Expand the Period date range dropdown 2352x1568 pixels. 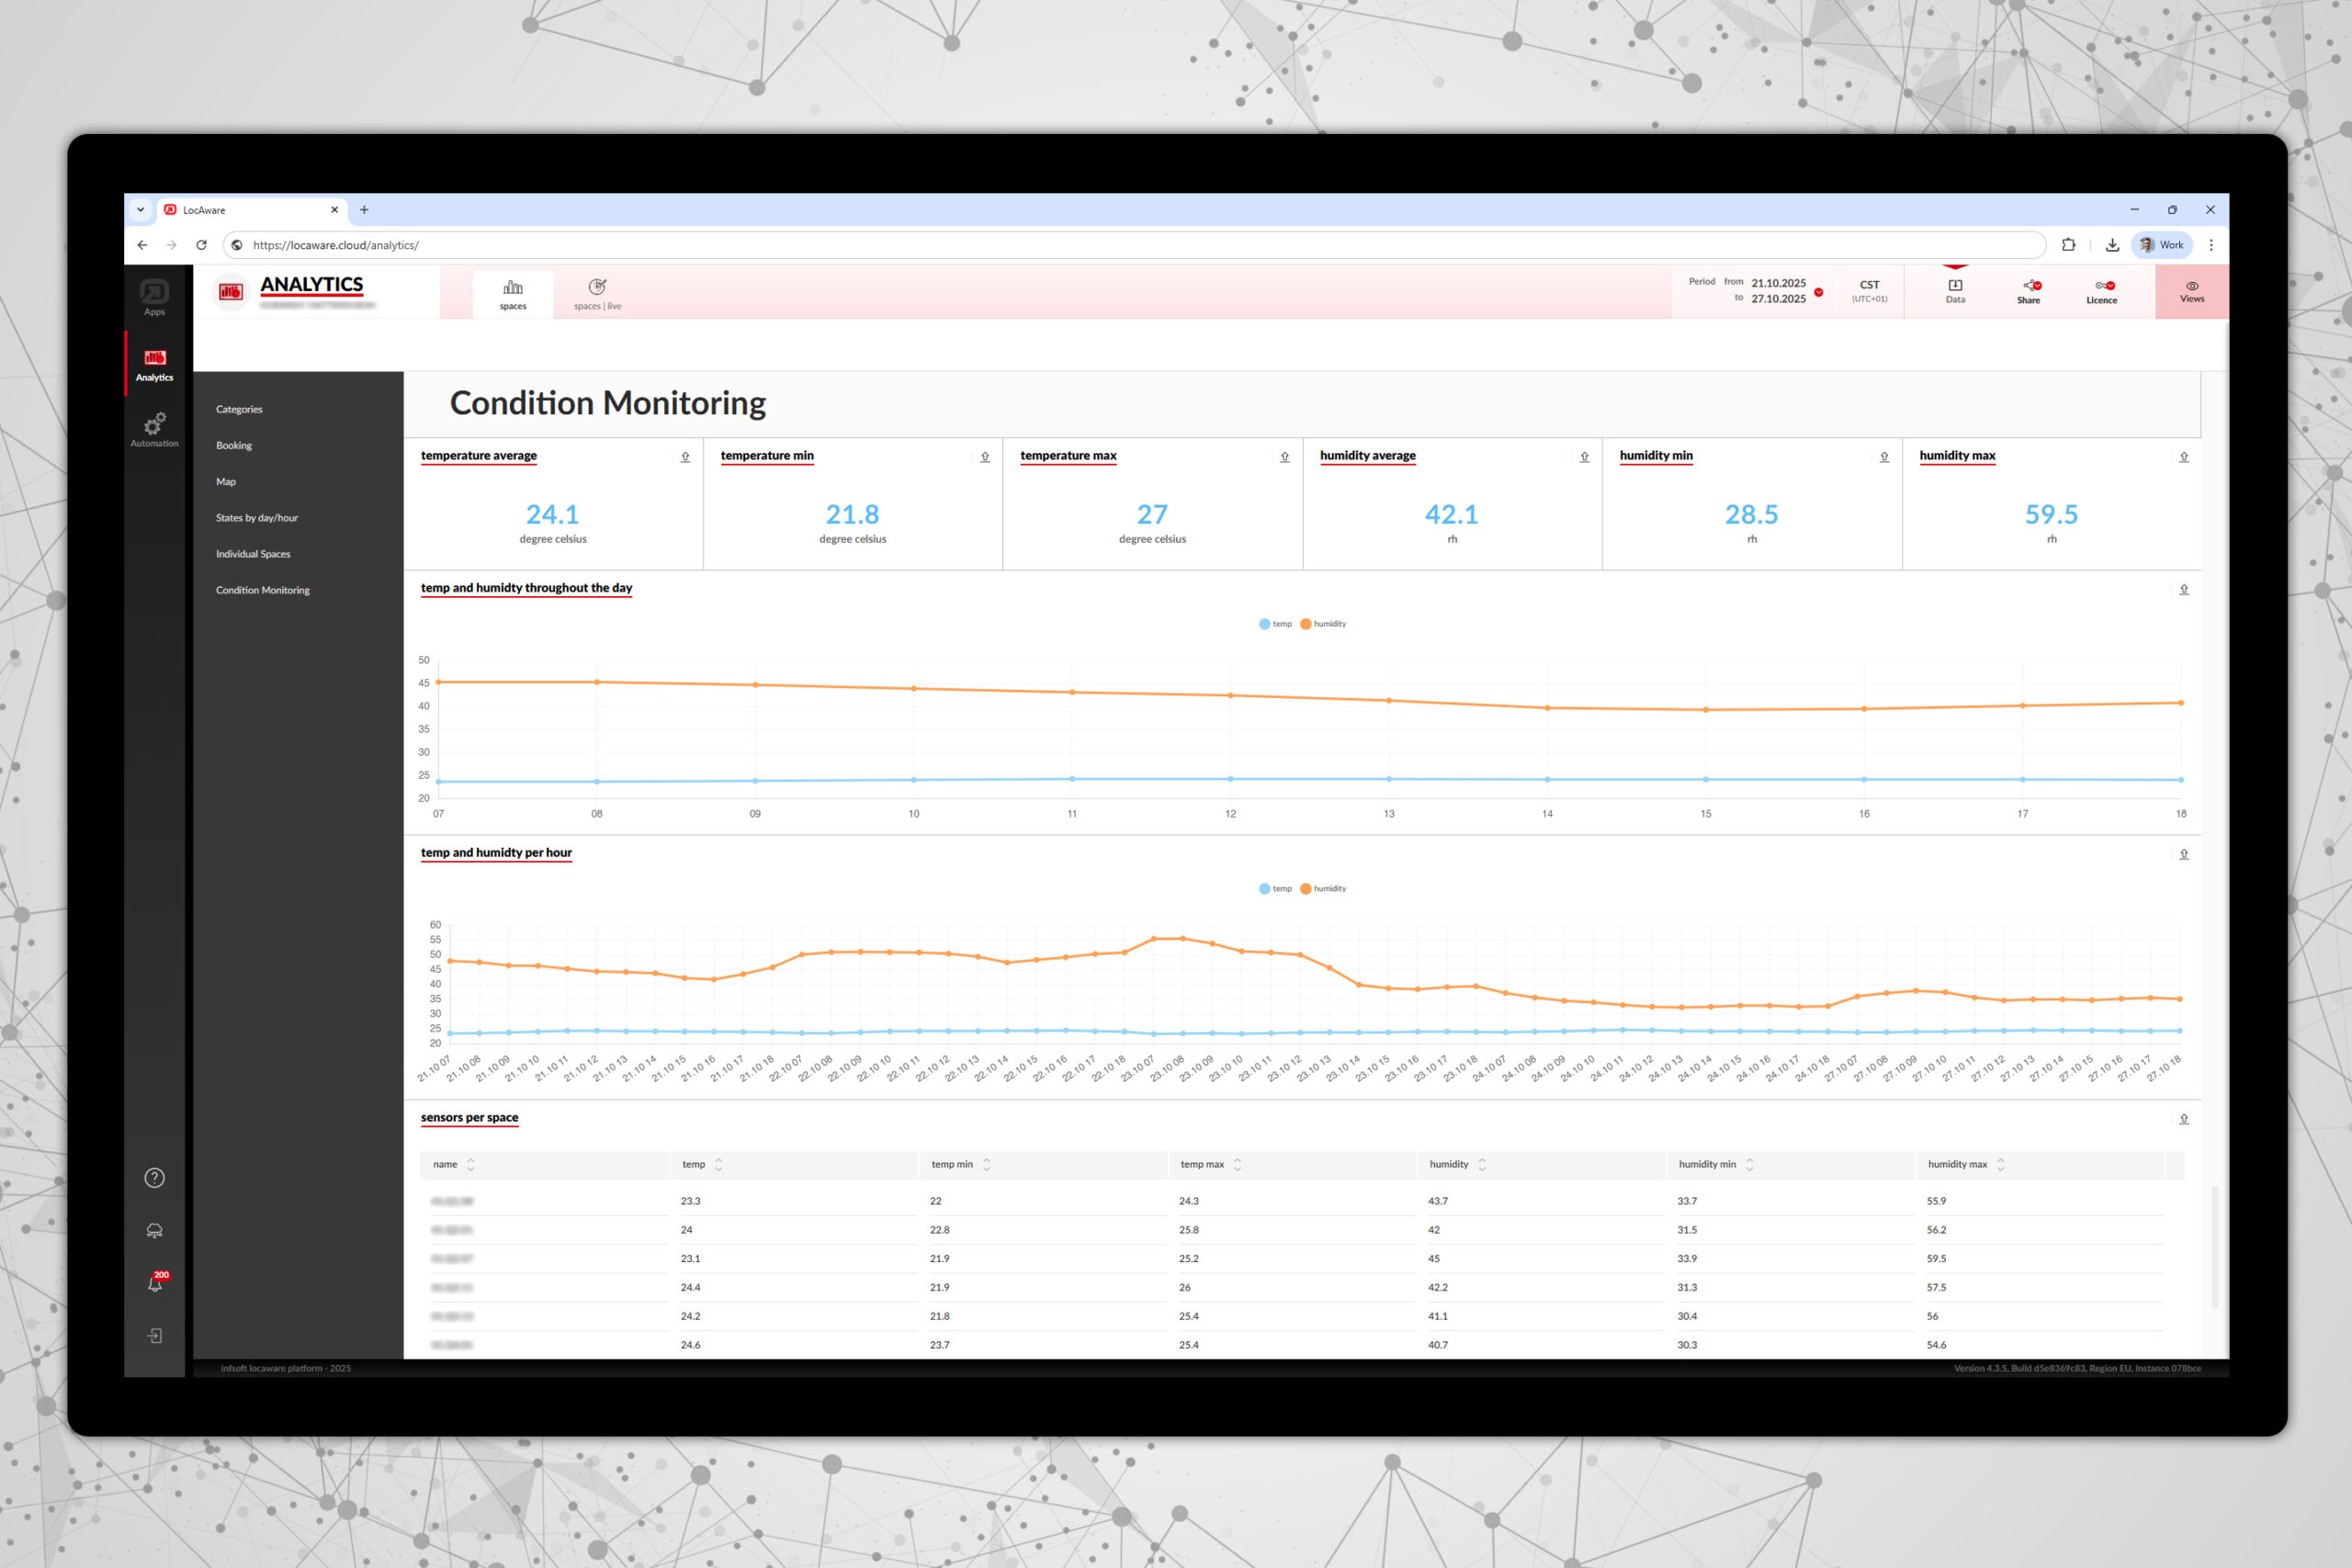(x=1819, y=293)
